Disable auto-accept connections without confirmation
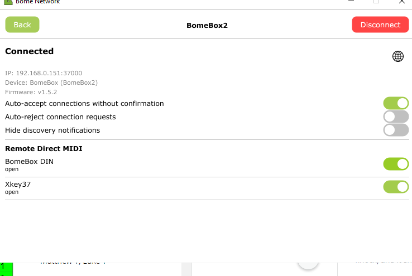412x276 pixels. (x=396, y=103)
